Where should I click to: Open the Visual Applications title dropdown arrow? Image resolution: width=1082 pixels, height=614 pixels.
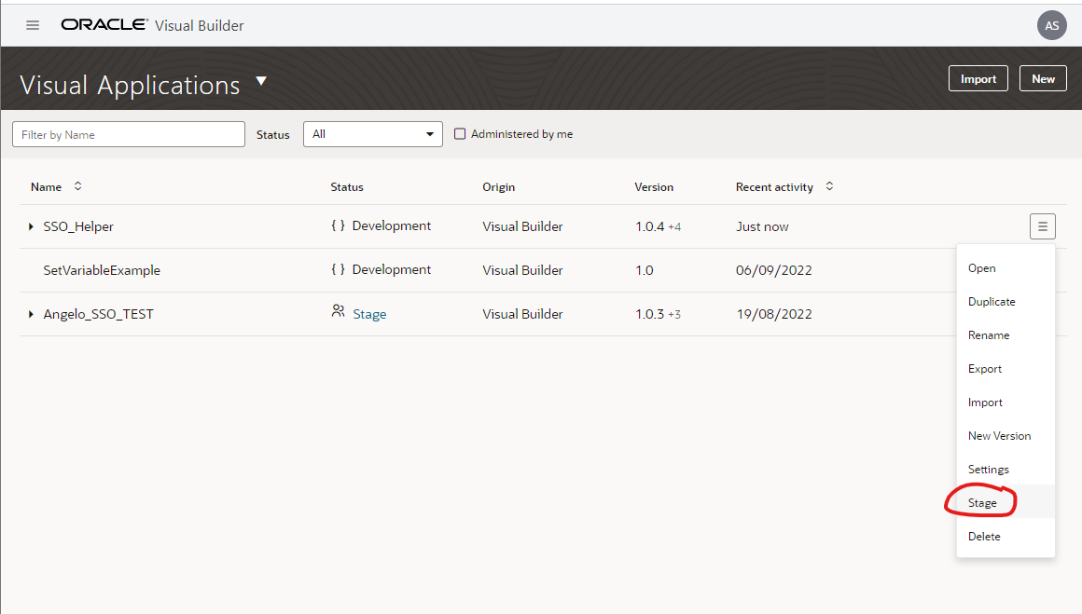point(261,82)
